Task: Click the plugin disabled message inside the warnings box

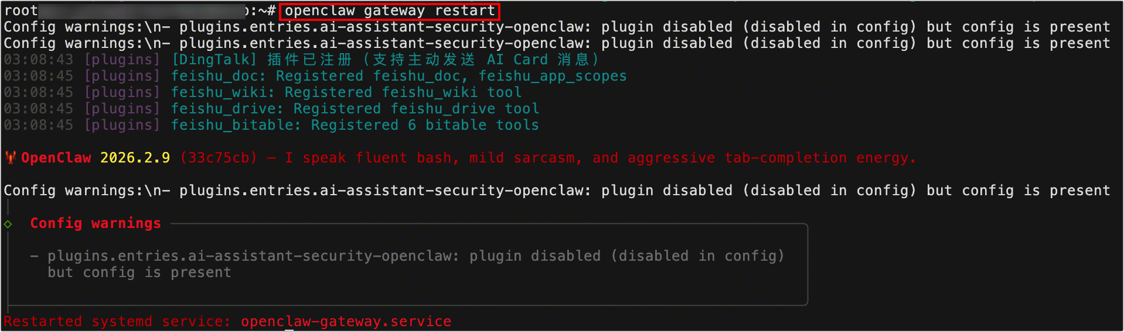Action: coord(415,256)
